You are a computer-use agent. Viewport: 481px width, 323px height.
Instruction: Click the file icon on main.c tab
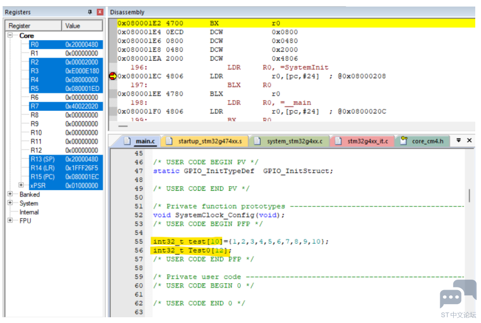tap(127, 141)
